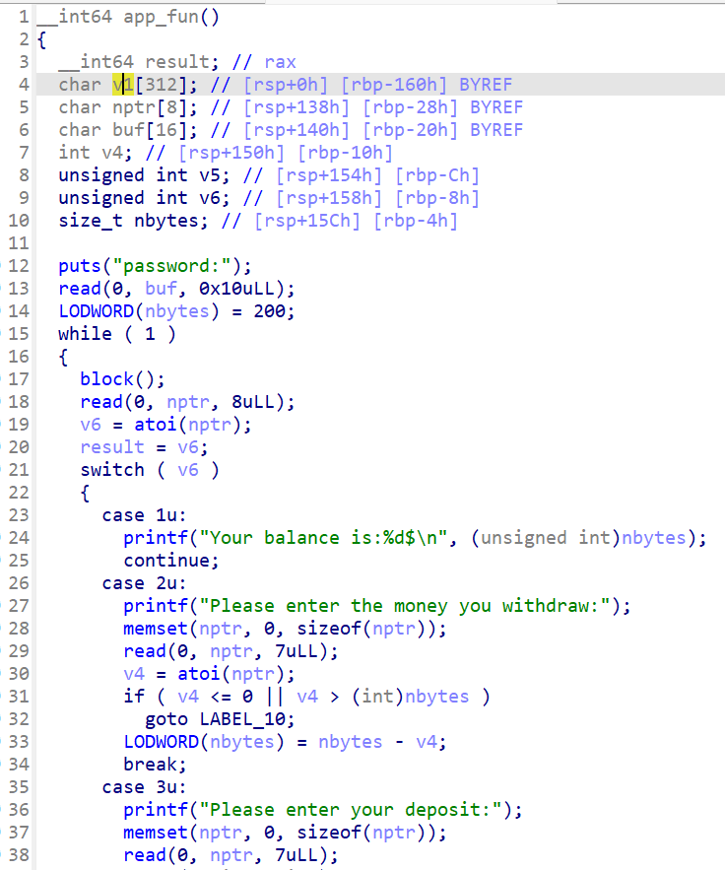The height and width of the screenshot is (870, 725).
Task: Click the "Your balance is:%d$\n" string
Action: pos(323,538)
